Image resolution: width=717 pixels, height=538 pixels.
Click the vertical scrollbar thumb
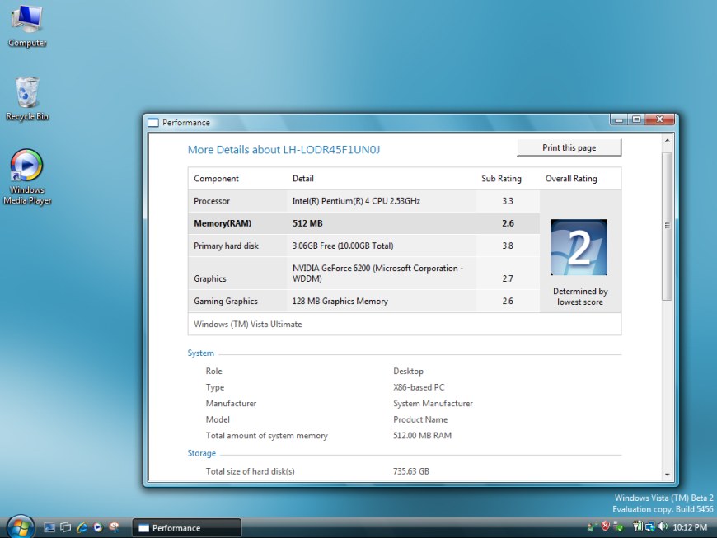point(668,226)
